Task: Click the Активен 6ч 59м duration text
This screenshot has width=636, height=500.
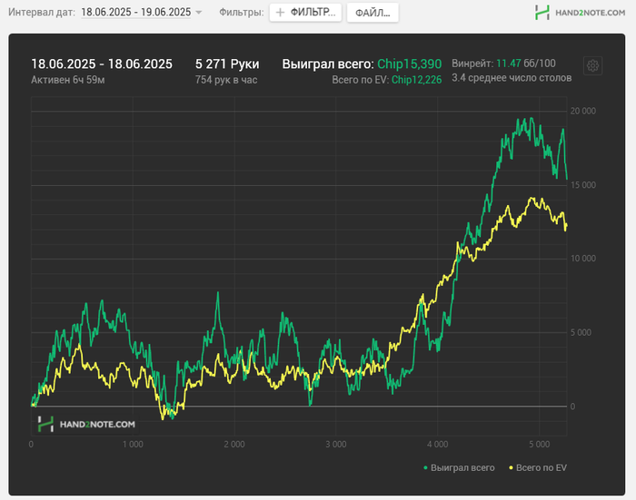Action: pyautogui.click(x=68, y=80)
